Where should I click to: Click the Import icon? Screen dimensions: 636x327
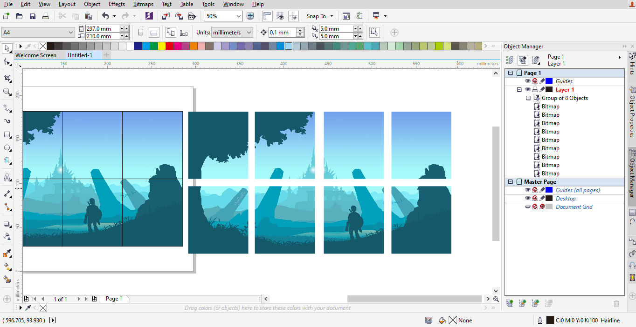[166, 16]
